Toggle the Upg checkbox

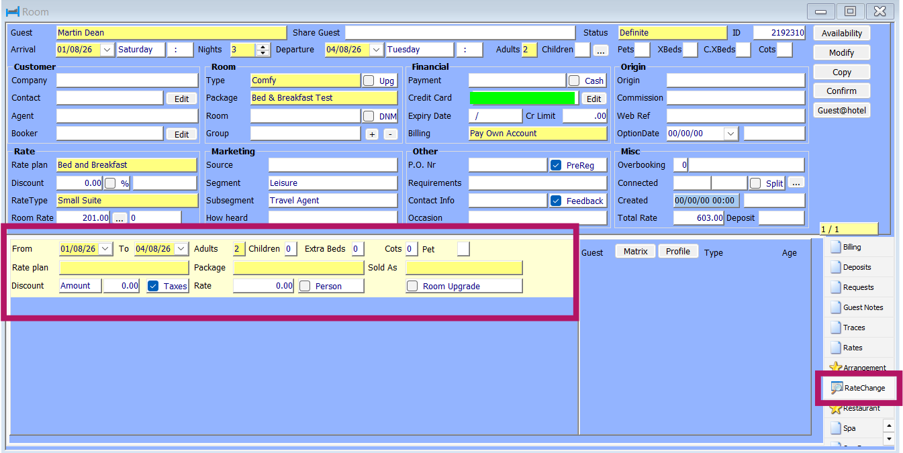click(x=369, y=81)
